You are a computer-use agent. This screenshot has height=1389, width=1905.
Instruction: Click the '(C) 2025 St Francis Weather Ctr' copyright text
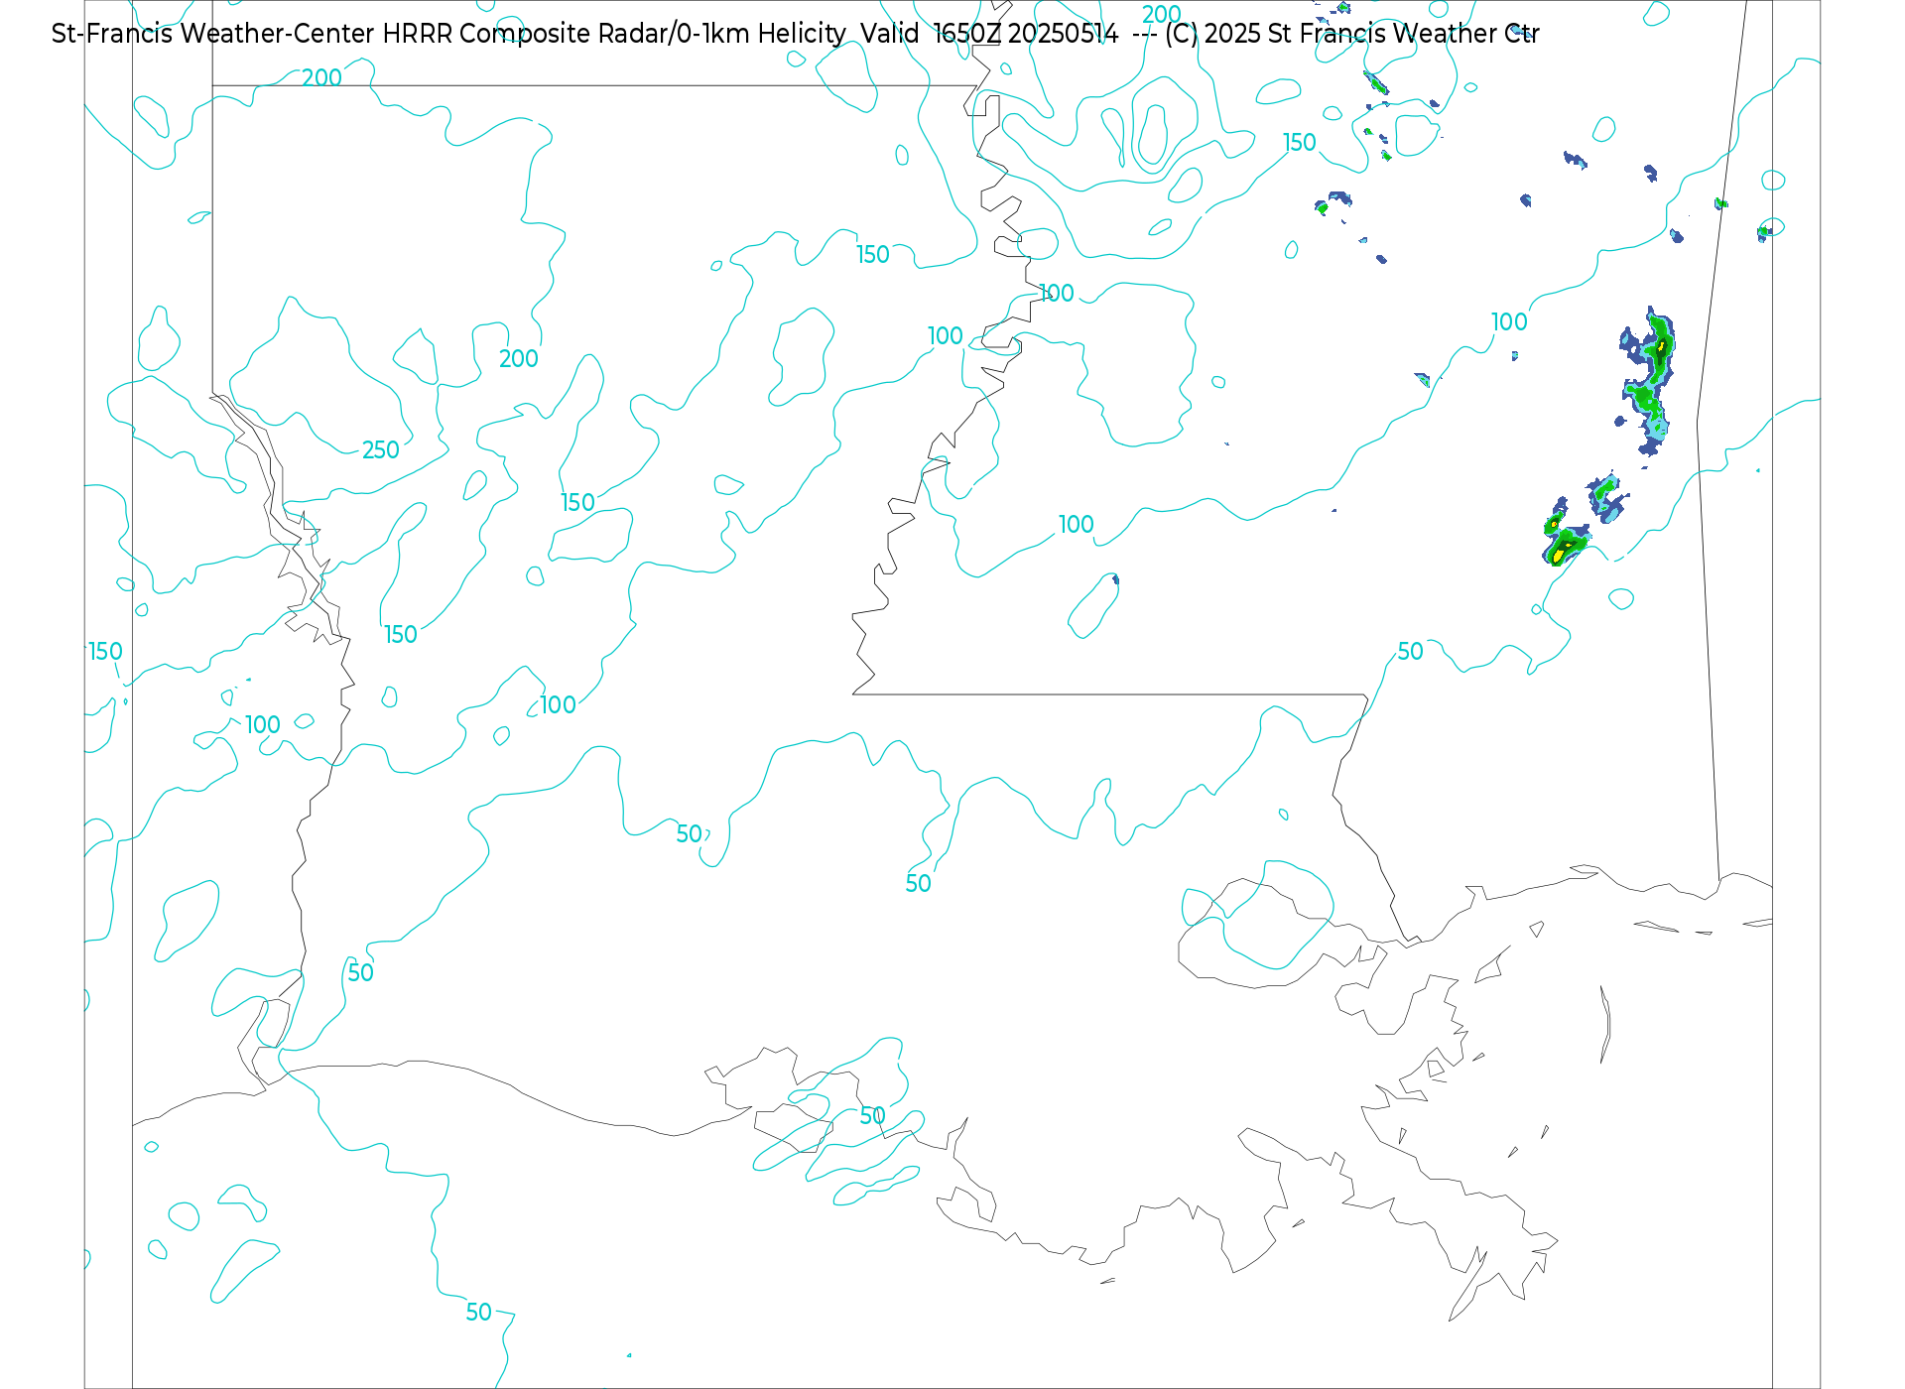pos(1351,34)
